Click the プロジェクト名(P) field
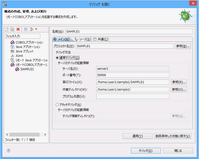 coord(125,46)
